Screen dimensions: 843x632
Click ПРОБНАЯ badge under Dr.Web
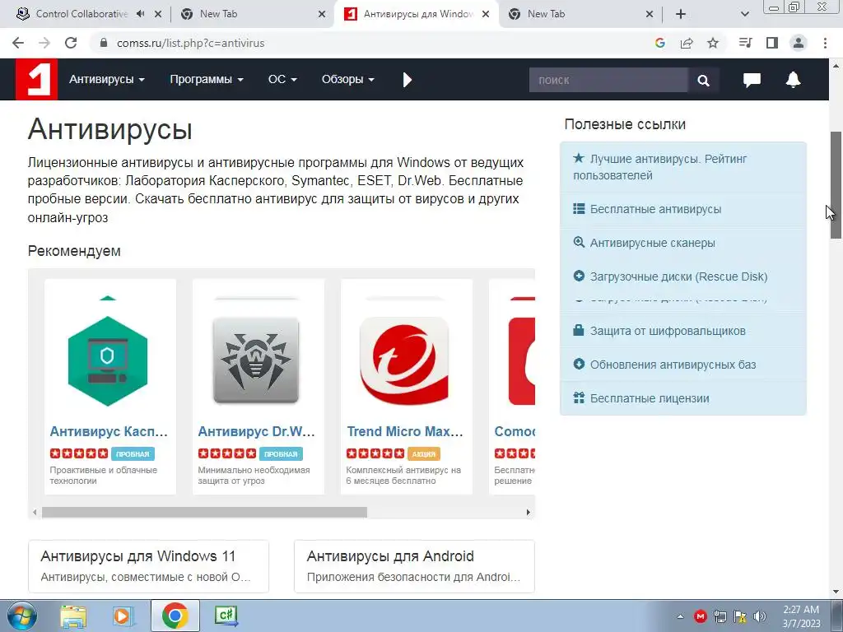pos(282,454)
